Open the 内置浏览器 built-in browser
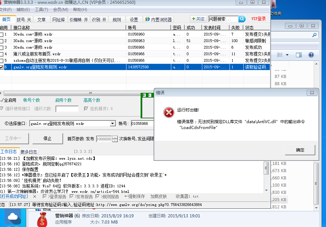Screen dimensions: 326x227 click(158, 20)
